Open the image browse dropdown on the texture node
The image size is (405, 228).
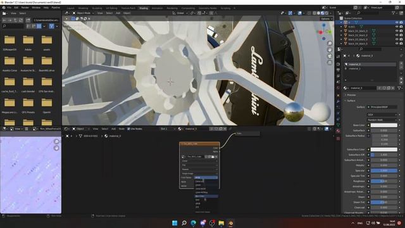click(184, 156)
